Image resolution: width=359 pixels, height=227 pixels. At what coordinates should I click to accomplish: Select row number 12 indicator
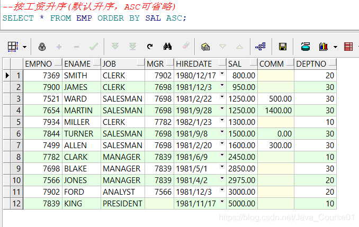tap(17, 203)
